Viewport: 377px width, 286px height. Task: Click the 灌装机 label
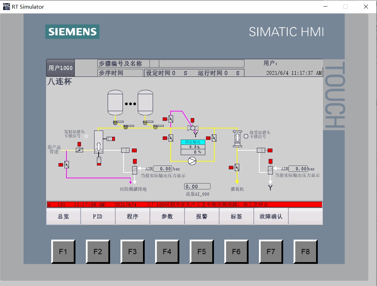(x=237, y=189)
